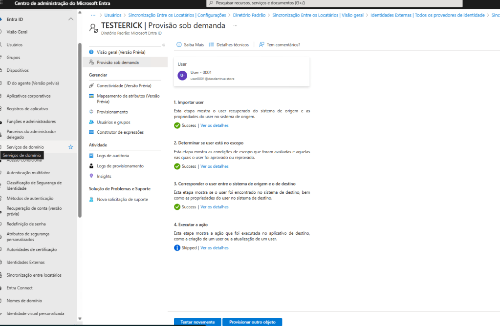Click the Insights lightbulb icon
The height and width of the screenshot is (326, 500).
tap(91, 176)
